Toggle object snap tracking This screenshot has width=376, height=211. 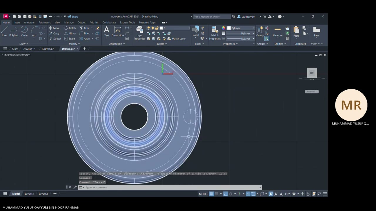point(248,194)
